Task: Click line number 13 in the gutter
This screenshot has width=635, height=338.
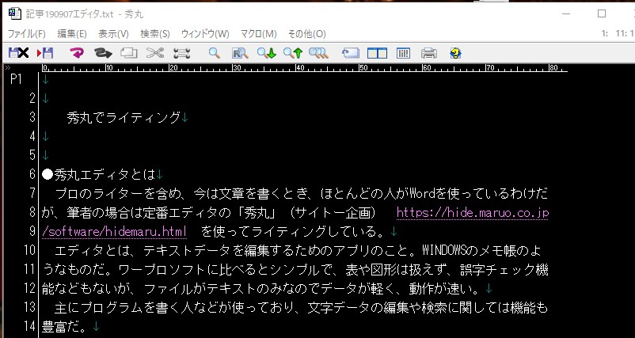Action: [29, 307]
